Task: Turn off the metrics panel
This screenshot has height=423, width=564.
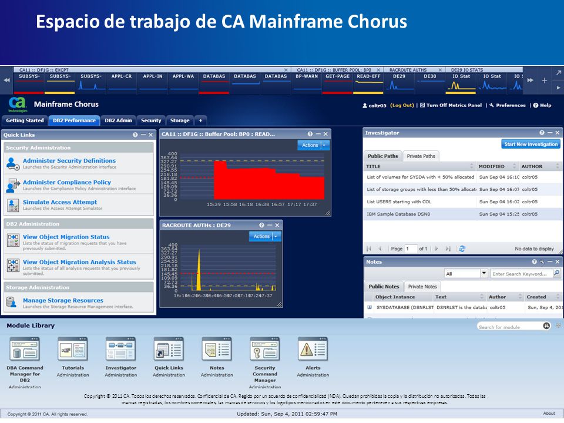Action: point(451,105)
